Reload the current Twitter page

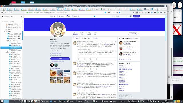tap(8, 13)
